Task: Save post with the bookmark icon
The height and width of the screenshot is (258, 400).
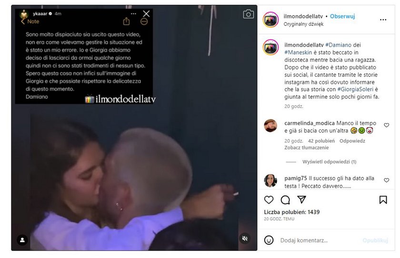Action: click(x=383, y=200)
